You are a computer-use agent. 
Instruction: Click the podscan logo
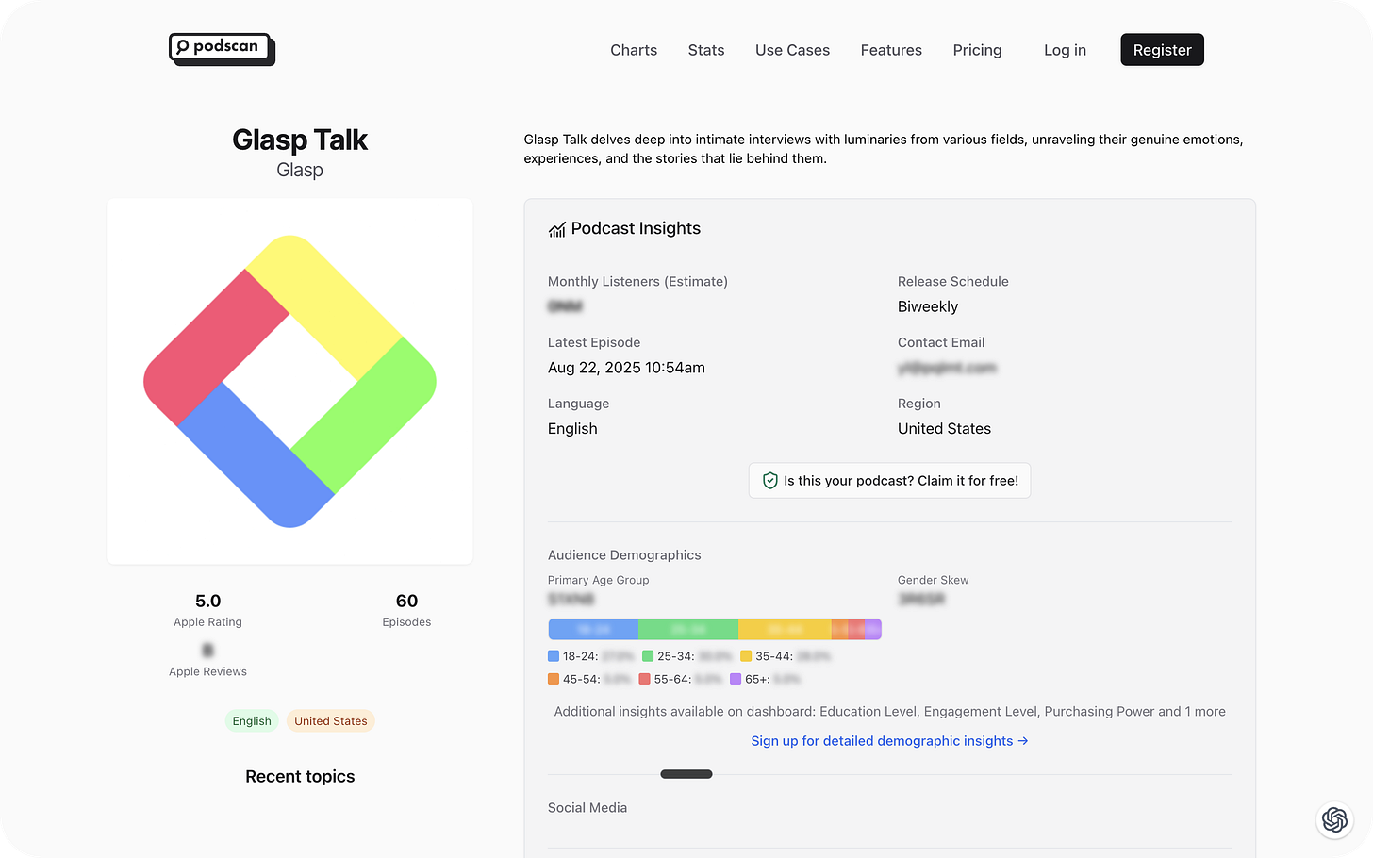222,49
